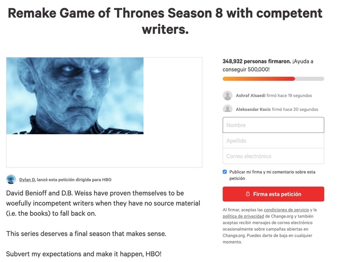This screenshot has height=262, width=341.
Task: Click the Publicar mi firma label text
Action: coord(272,175)
